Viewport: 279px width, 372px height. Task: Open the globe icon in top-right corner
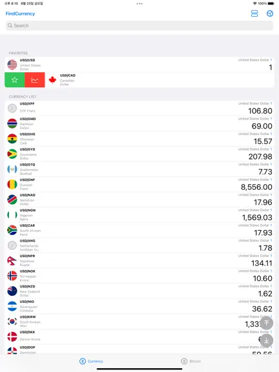(x=270, y=14)
